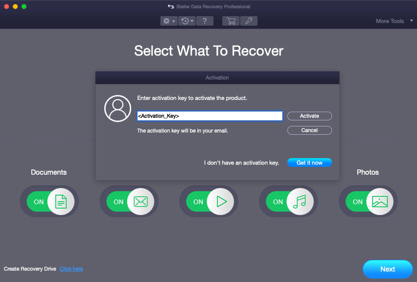Click the Activate button
Screen dimensions: 417x282
coord(309,116)
